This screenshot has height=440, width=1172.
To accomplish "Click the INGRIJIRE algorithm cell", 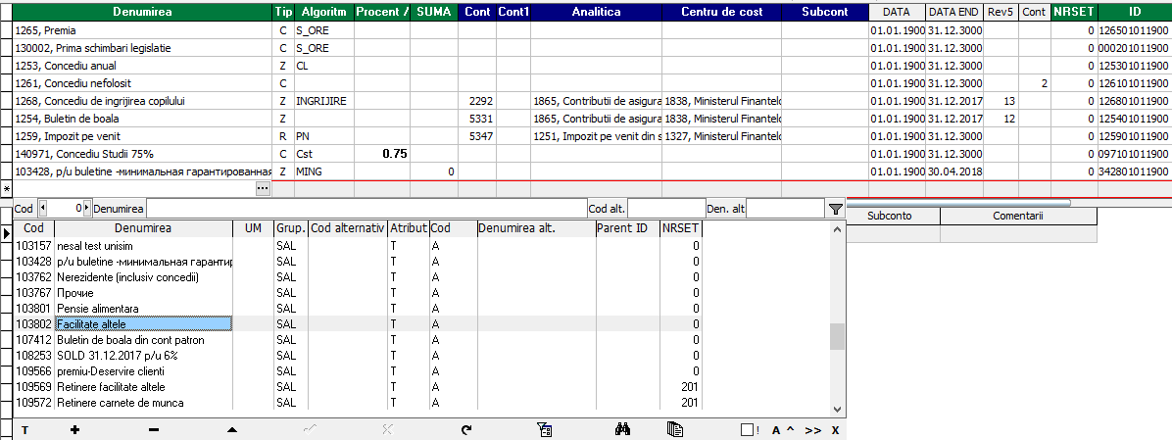I will pos(323,100).
